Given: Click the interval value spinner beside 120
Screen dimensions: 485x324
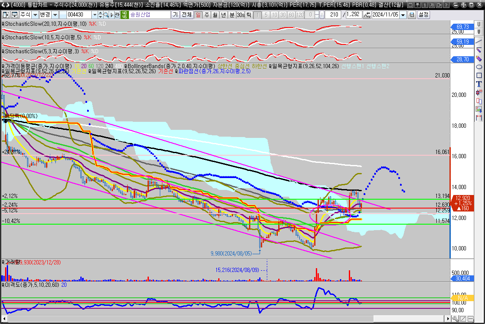Looking at the screenshot, I should 317,14.
